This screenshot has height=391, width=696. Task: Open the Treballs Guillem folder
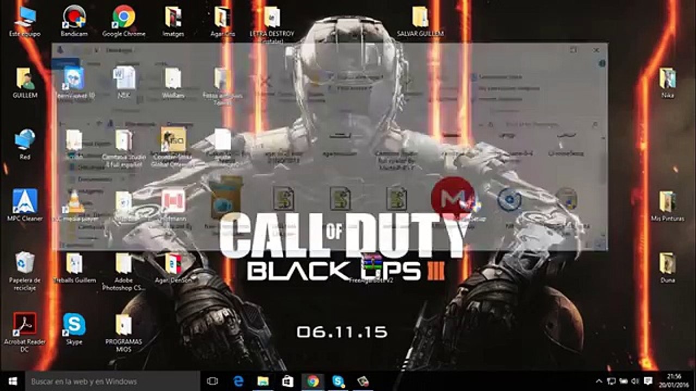point(74,268)
